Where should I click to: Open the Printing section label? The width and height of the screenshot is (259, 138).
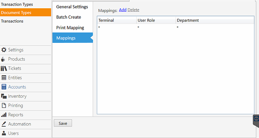(x=15, y=105)
